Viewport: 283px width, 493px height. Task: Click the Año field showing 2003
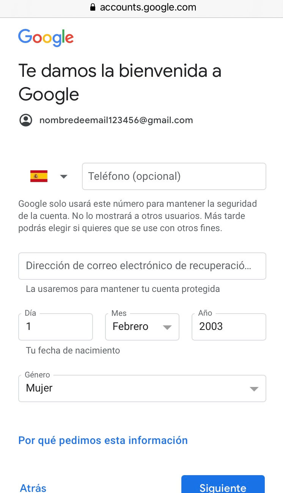(x=229, y=327)
